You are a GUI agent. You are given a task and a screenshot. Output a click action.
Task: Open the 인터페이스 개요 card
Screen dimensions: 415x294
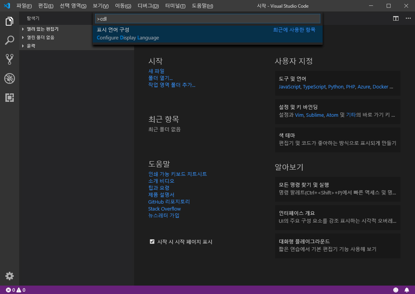[x=338, y=217]
